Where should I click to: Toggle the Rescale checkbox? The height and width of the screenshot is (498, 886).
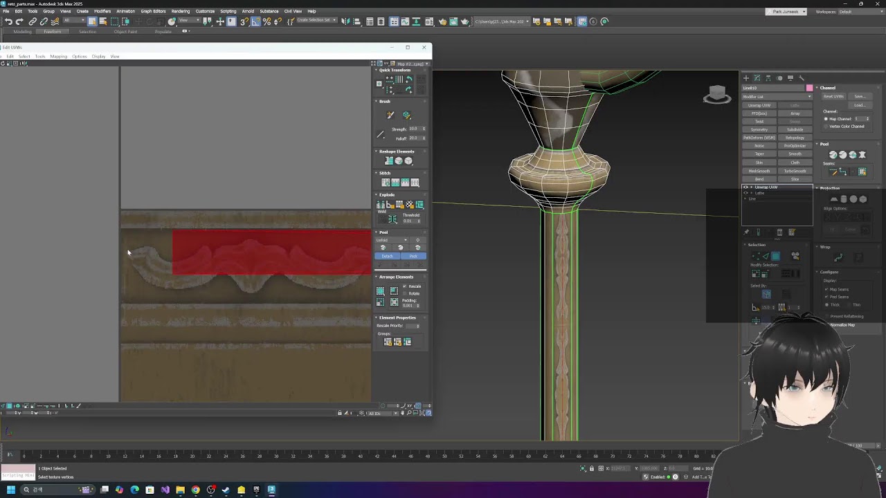pos(406,286)
